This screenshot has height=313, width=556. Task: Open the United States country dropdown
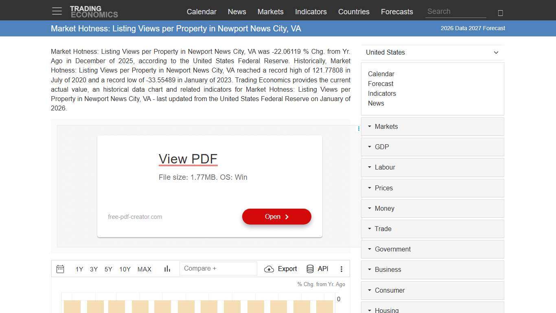[432, 53]
